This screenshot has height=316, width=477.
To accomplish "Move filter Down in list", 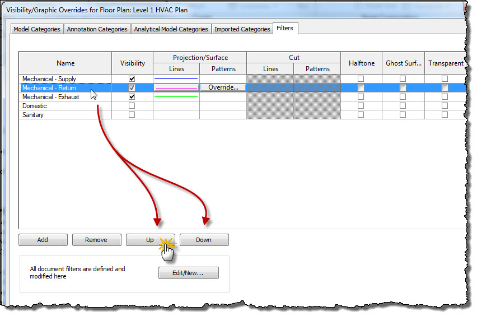I will [204, 240].
